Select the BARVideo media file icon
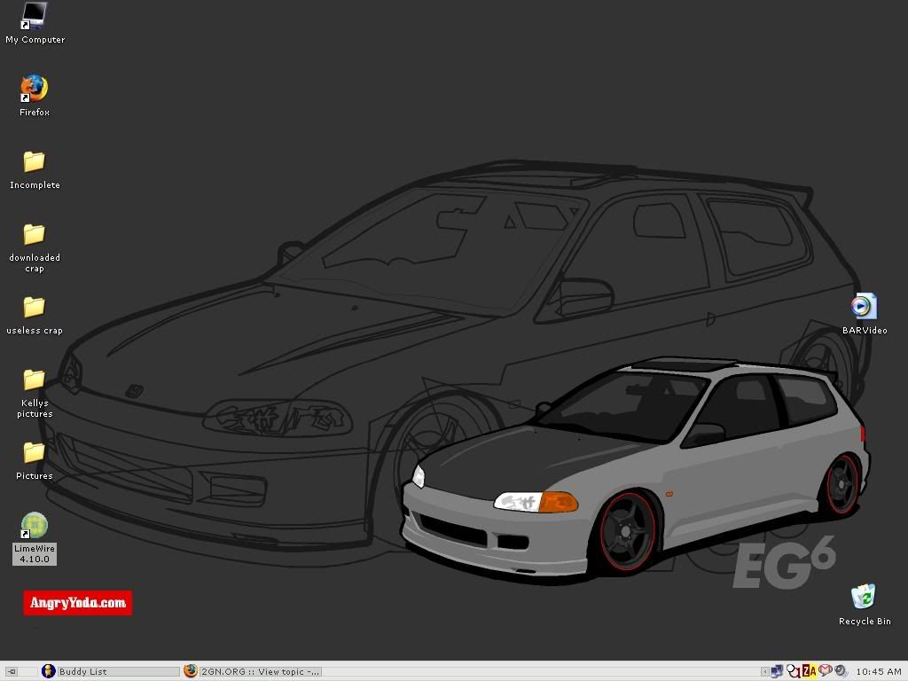 point(864,314)
